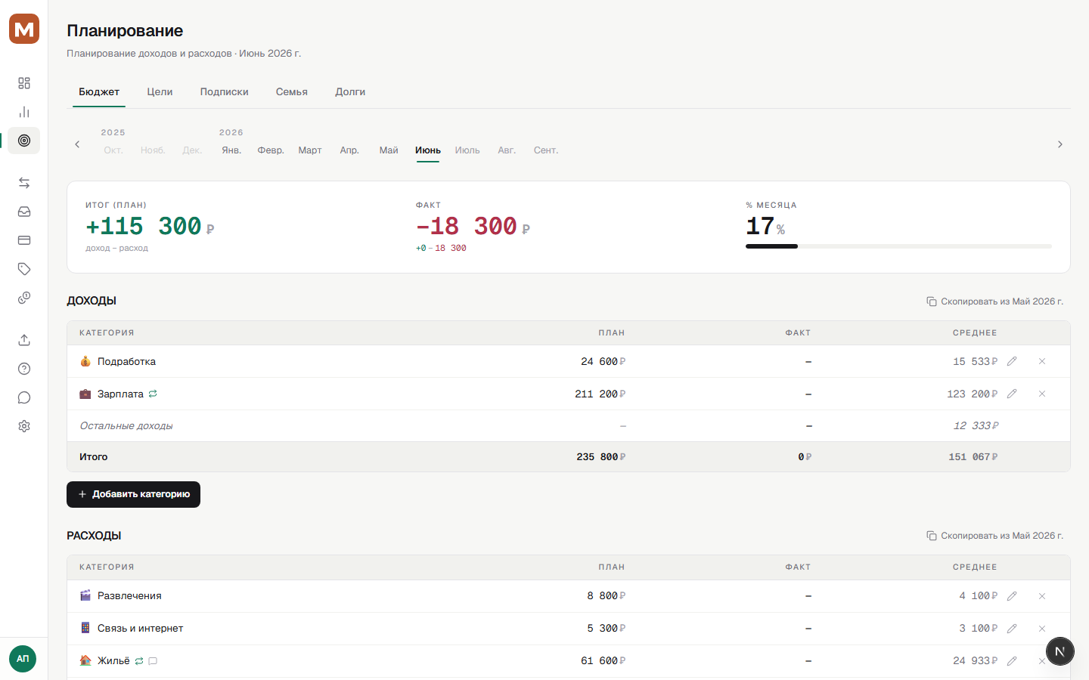Click the recurring icon next to Жильё
Viewport: 1089px width, 680px height.
coord(139,661)
